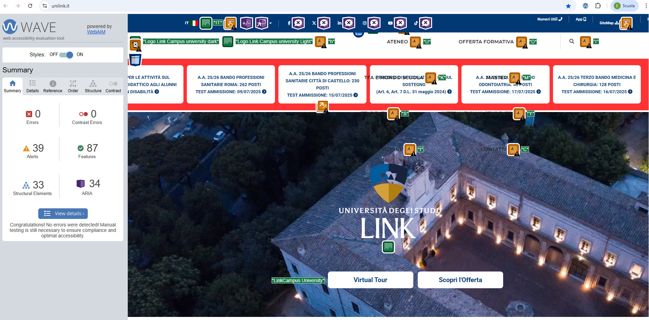The height and width of the screenshot is (320, 649).
Task: Click the bookmark star in address bar
Action: [x=568, y=6]
